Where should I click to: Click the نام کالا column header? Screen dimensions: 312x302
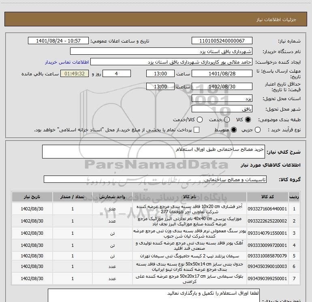[190, 197]
